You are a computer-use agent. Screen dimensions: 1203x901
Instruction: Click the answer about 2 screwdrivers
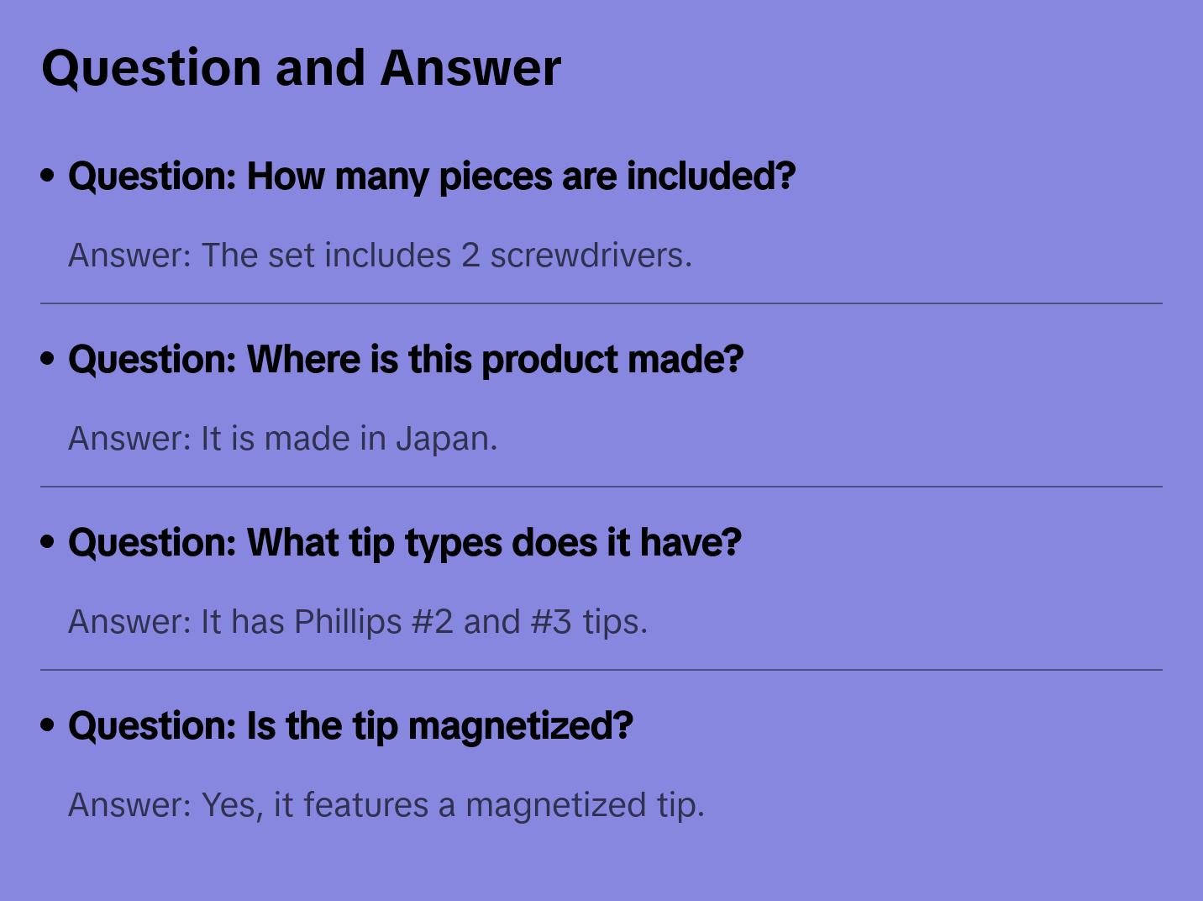pyautogui.click(x=380, y=256)
